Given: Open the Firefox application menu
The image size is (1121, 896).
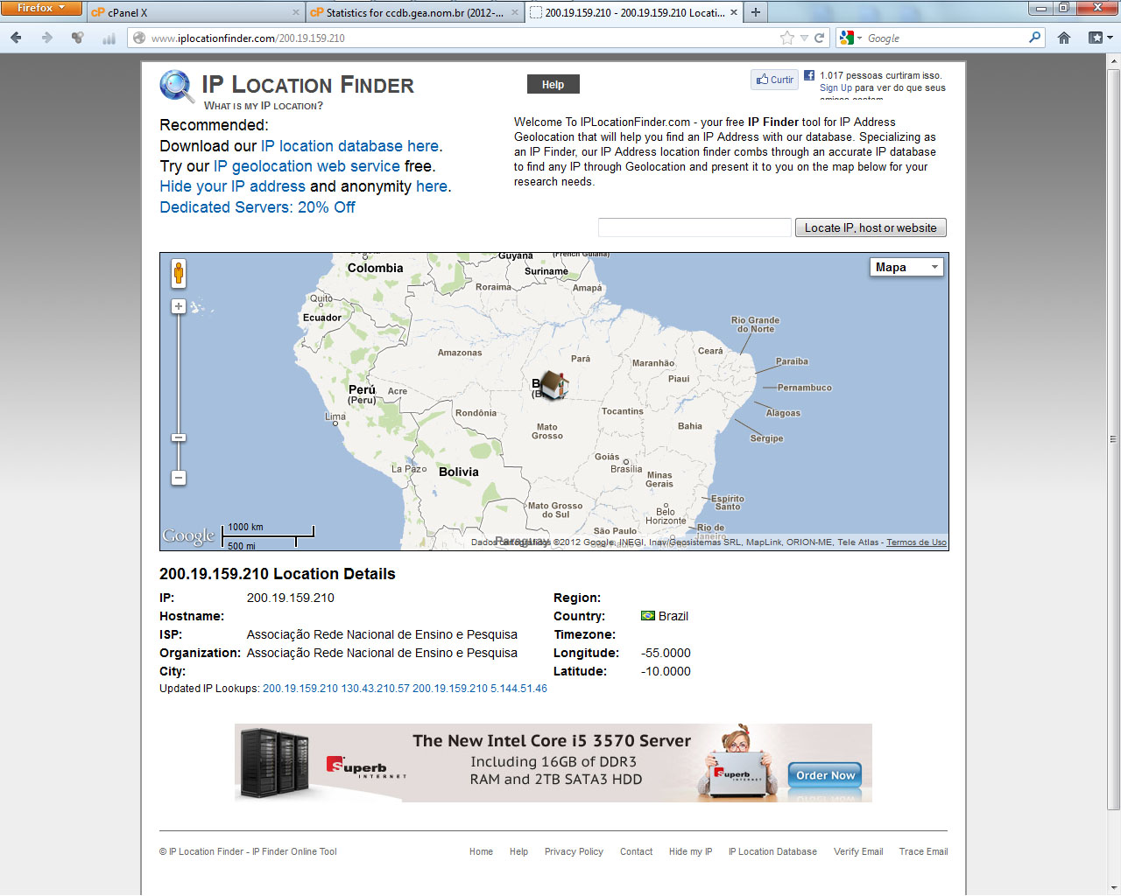Looking at the screenshot, I should pyautogui.click(x=41, y=8).
